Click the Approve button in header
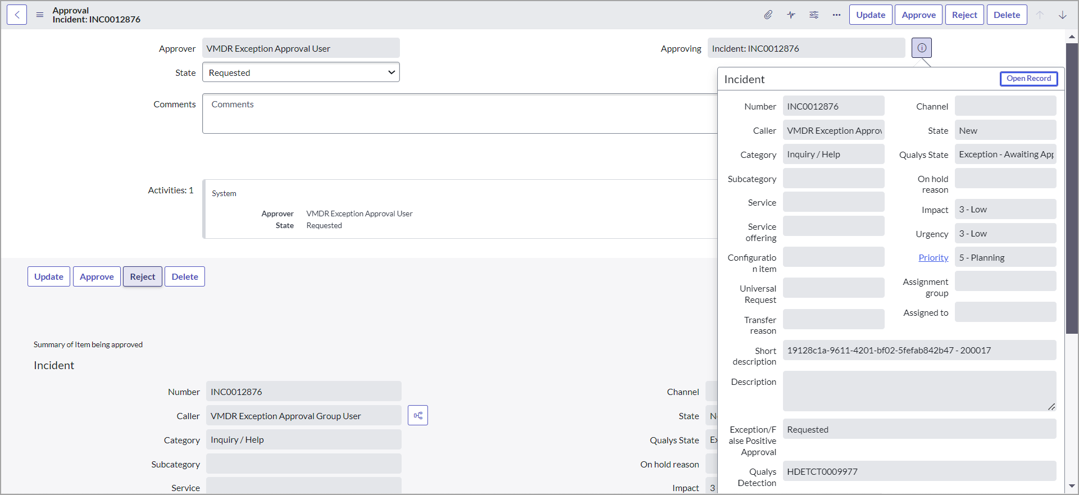 point(918,15)
